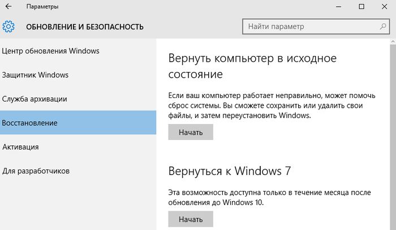396x230 pixels.
Task: Click the back arrow in title bar
Action: pyautogui.click(x=8, y=7)
